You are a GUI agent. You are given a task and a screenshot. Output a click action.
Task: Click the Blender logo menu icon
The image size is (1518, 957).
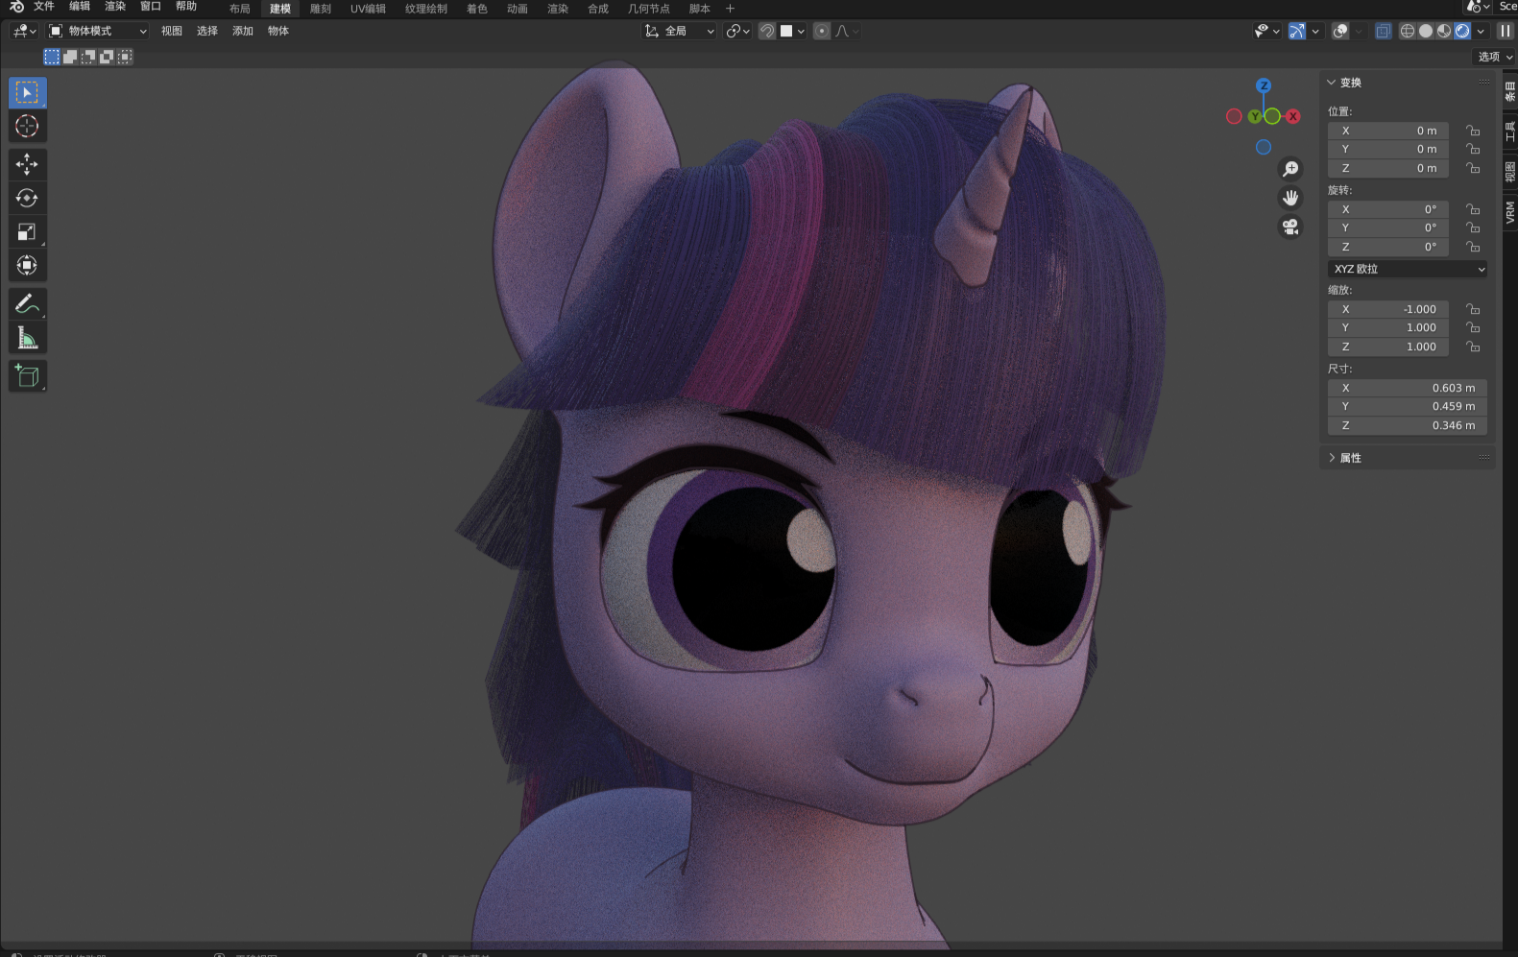point(16,7)
